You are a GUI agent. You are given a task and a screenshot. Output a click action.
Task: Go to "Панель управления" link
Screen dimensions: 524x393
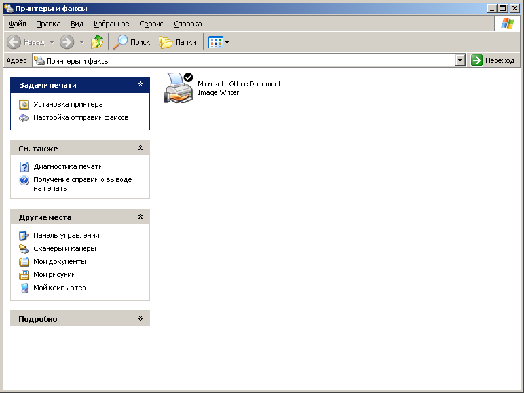tap(66, 235)
